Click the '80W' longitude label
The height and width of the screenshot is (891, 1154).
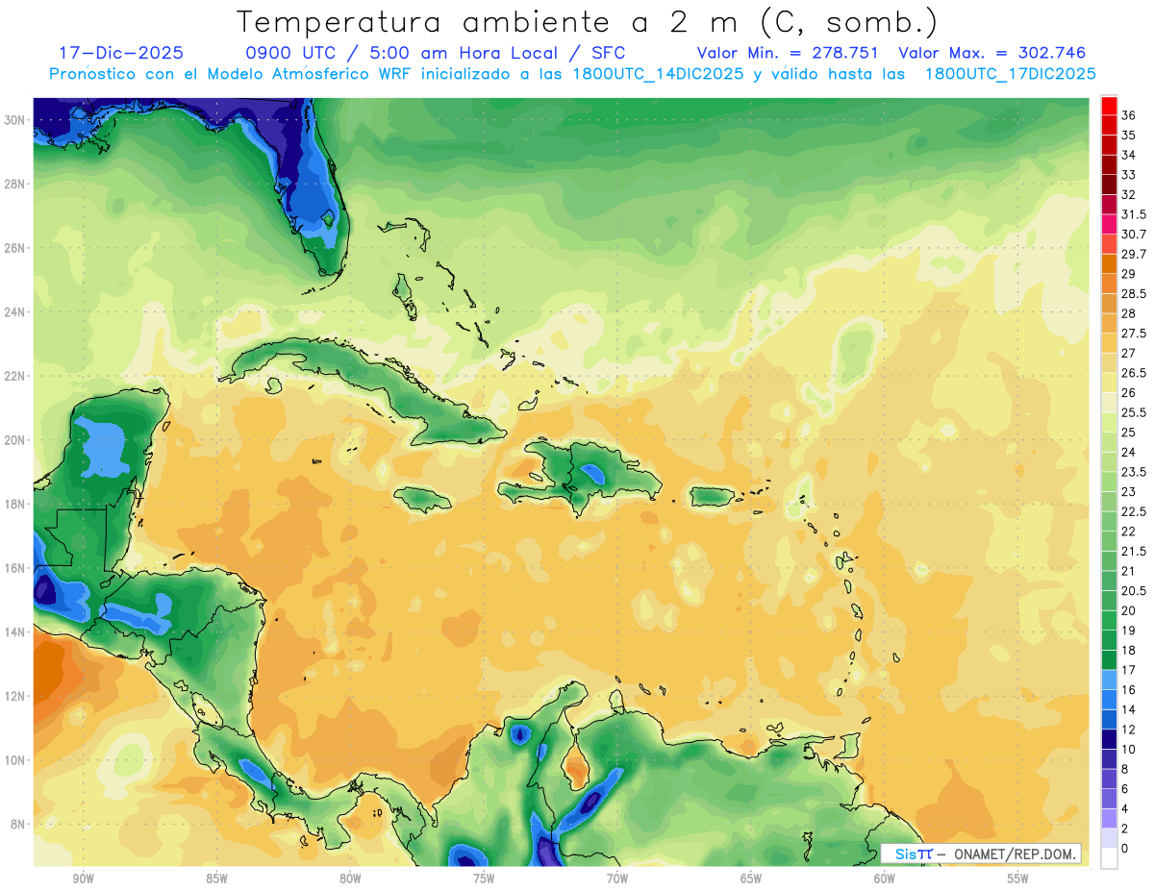(350, 879)
